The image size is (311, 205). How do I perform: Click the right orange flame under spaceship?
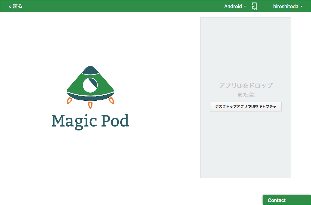point(111,101)
